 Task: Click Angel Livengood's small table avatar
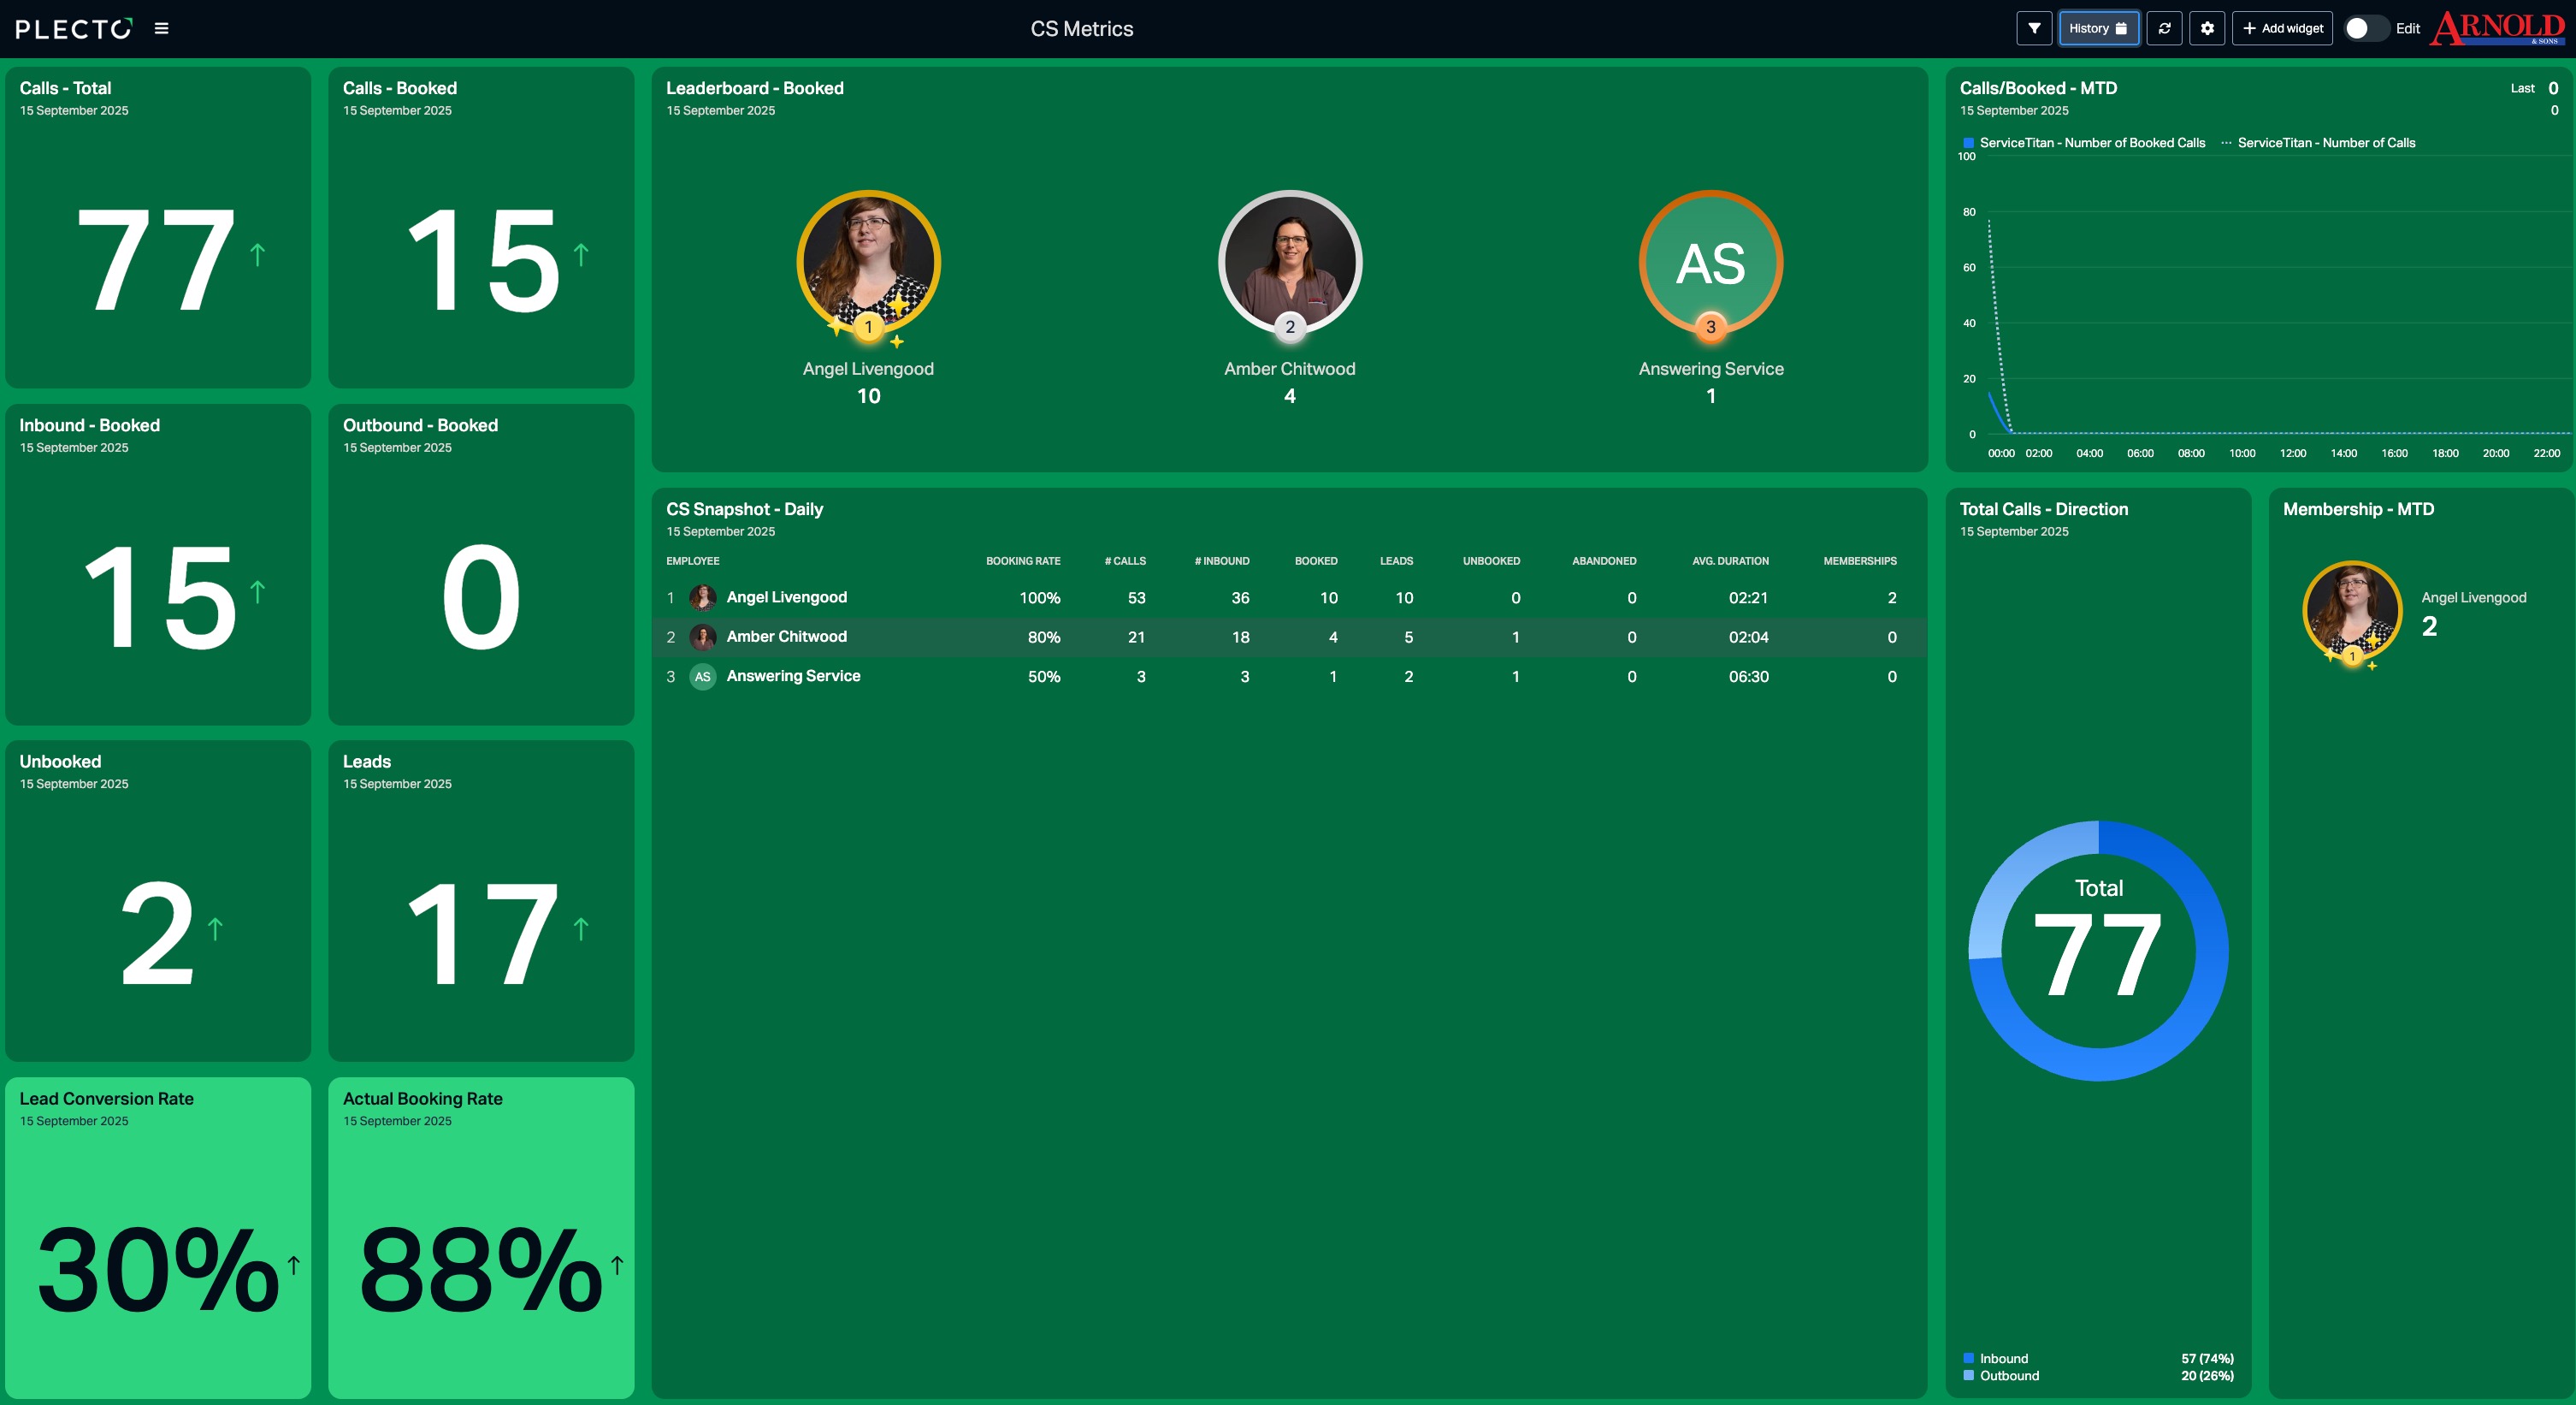click(703, 597)
